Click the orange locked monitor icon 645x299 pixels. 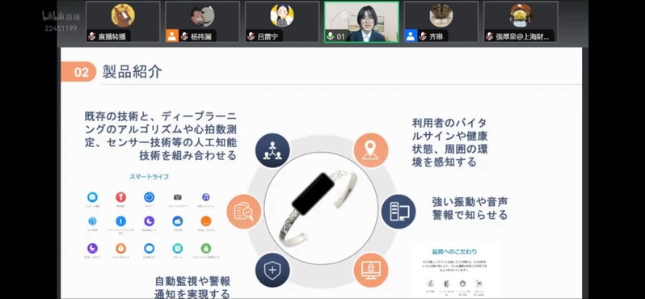[371, 270]
